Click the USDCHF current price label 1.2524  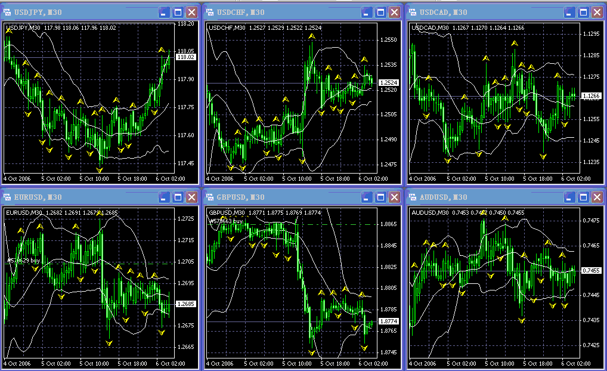point(389,82)
